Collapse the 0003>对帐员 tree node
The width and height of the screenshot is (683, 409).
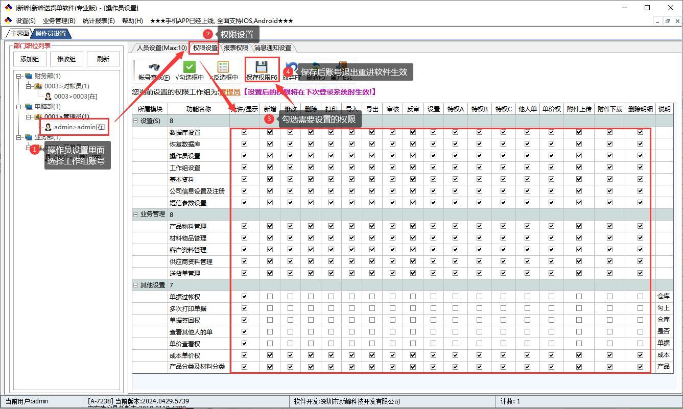29,86
